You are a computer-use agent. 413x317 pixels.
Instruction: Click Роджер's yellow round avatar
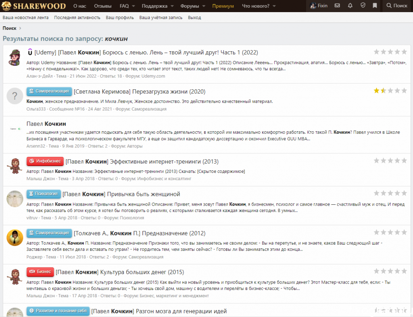point(15,237)
